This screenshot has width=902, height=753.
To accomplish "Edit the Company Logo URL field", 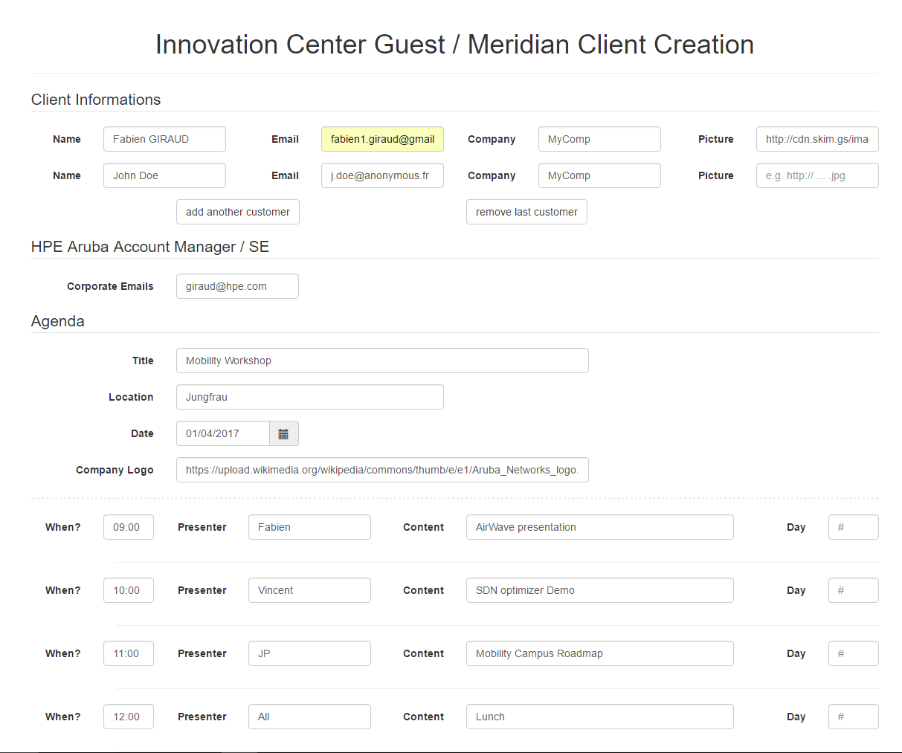I will point(382,470).
